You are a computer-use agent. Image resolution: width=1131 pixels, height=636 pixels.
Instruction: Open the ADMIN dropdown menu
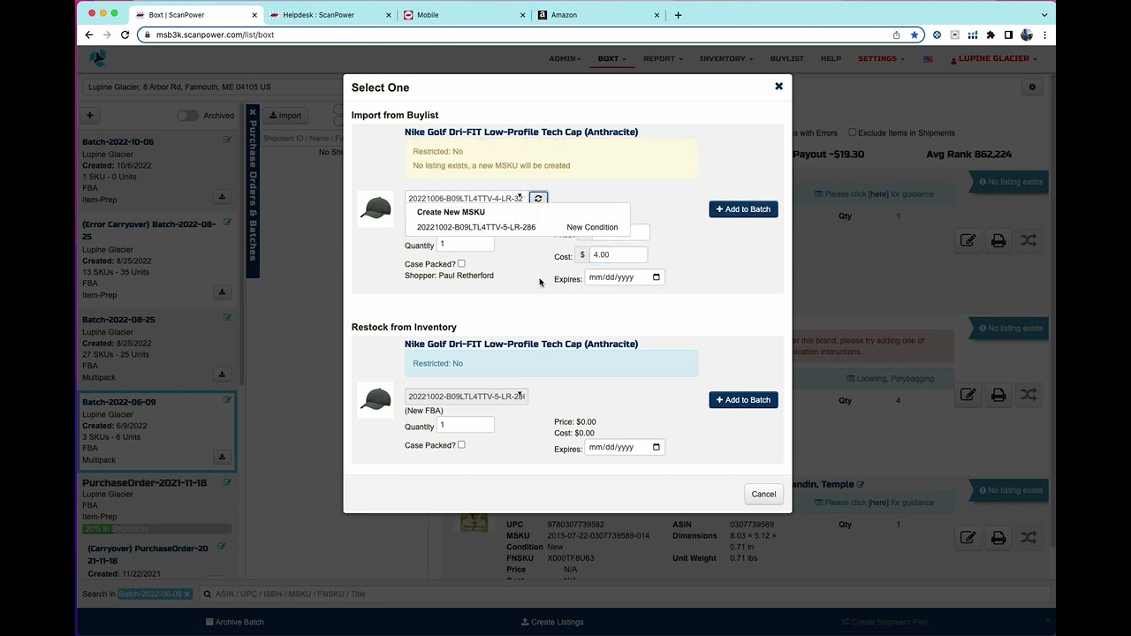pos(565,58)
